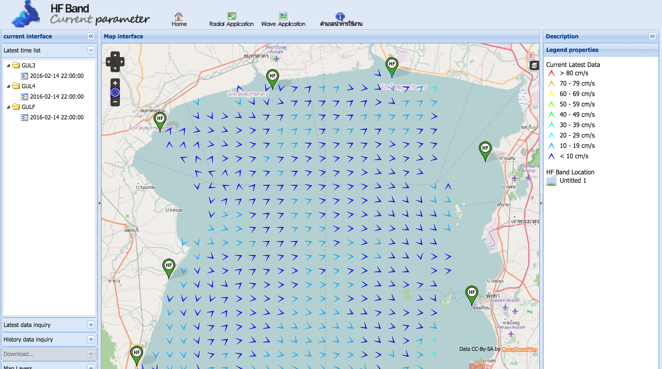Collapse the GUL3 tree node arrow
This screenshot has width=662, height=369.
[x=8, y=65]
